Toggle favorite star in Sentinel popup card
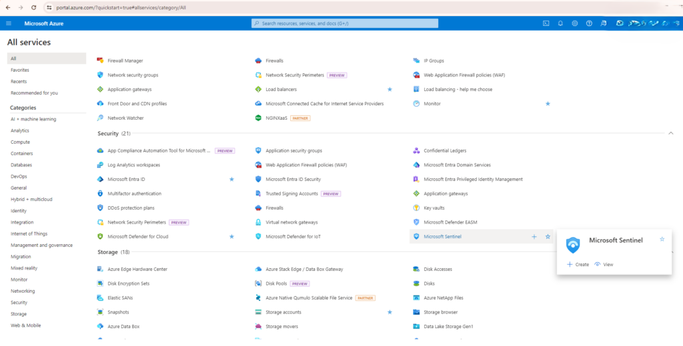The image size is (683, 346). click(x=662, y=239)
